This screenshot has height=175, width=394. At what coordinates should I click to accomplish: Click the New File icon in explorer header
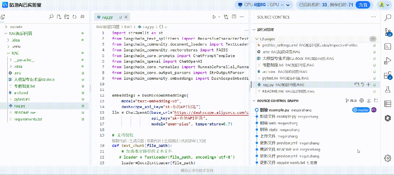pyautogui.click(x=59, y=17)
